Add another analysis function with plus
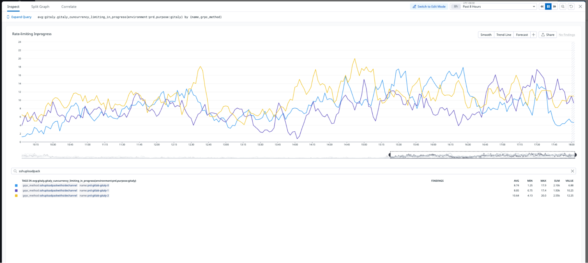The width and height of the screenshot is (588, 263). point(534,35)
